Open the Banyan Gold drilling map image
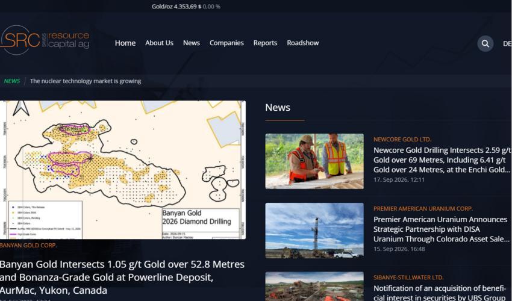Viewport: 512px width, 301px height. [123, 170]
